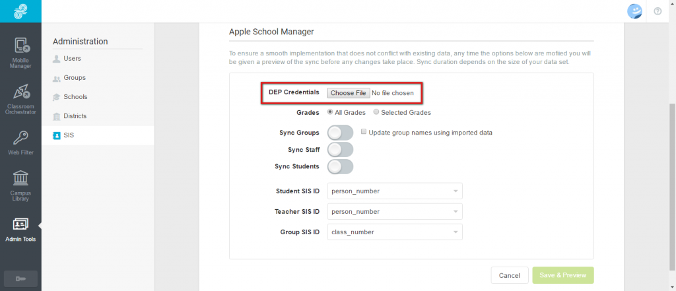Open the Teacher SIS ID dropdown
This screenshot has width=676, height=291.
click(395, 212)
